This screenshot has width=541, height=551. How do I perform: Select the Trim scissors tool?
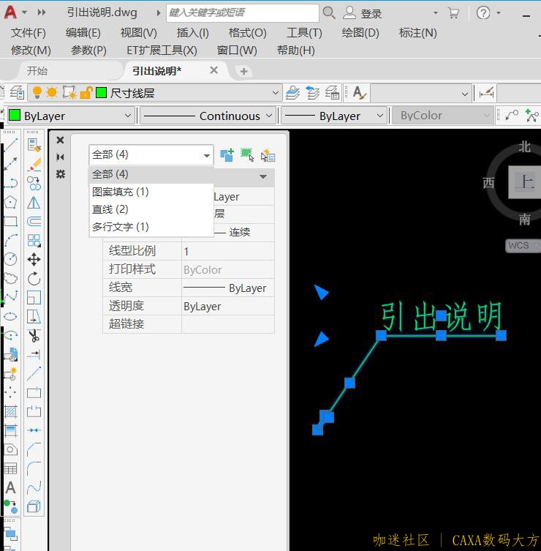point(34,336)
